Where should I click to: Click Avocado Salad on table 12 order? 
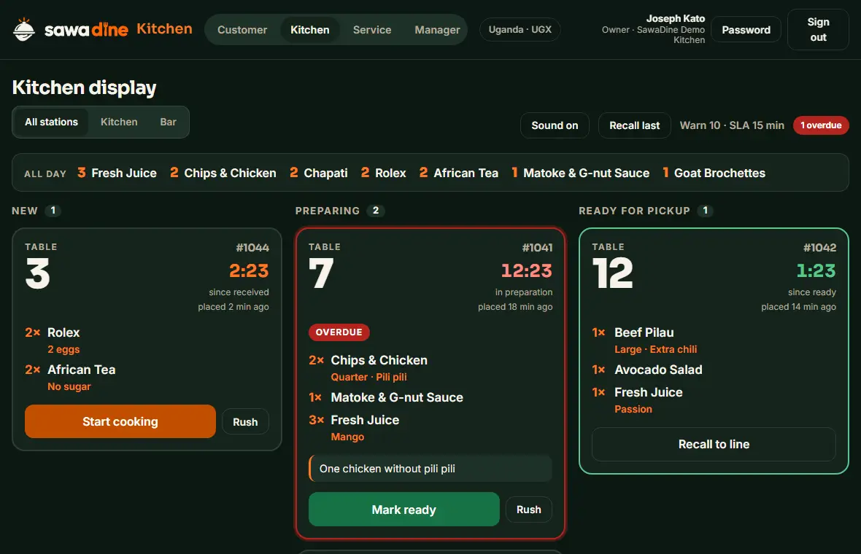658,370
